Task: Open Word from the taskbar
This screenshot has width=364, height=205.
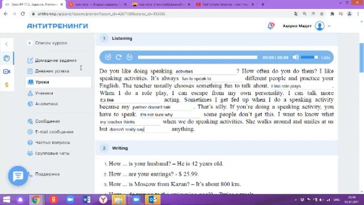Action: point(86,200)
